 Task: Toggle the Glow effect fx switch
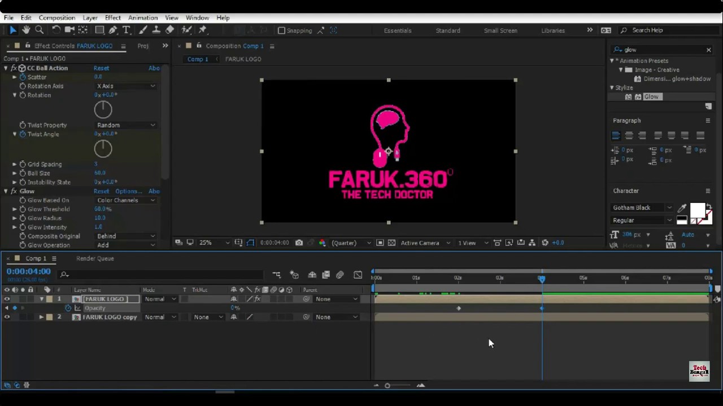click(14, 191)
